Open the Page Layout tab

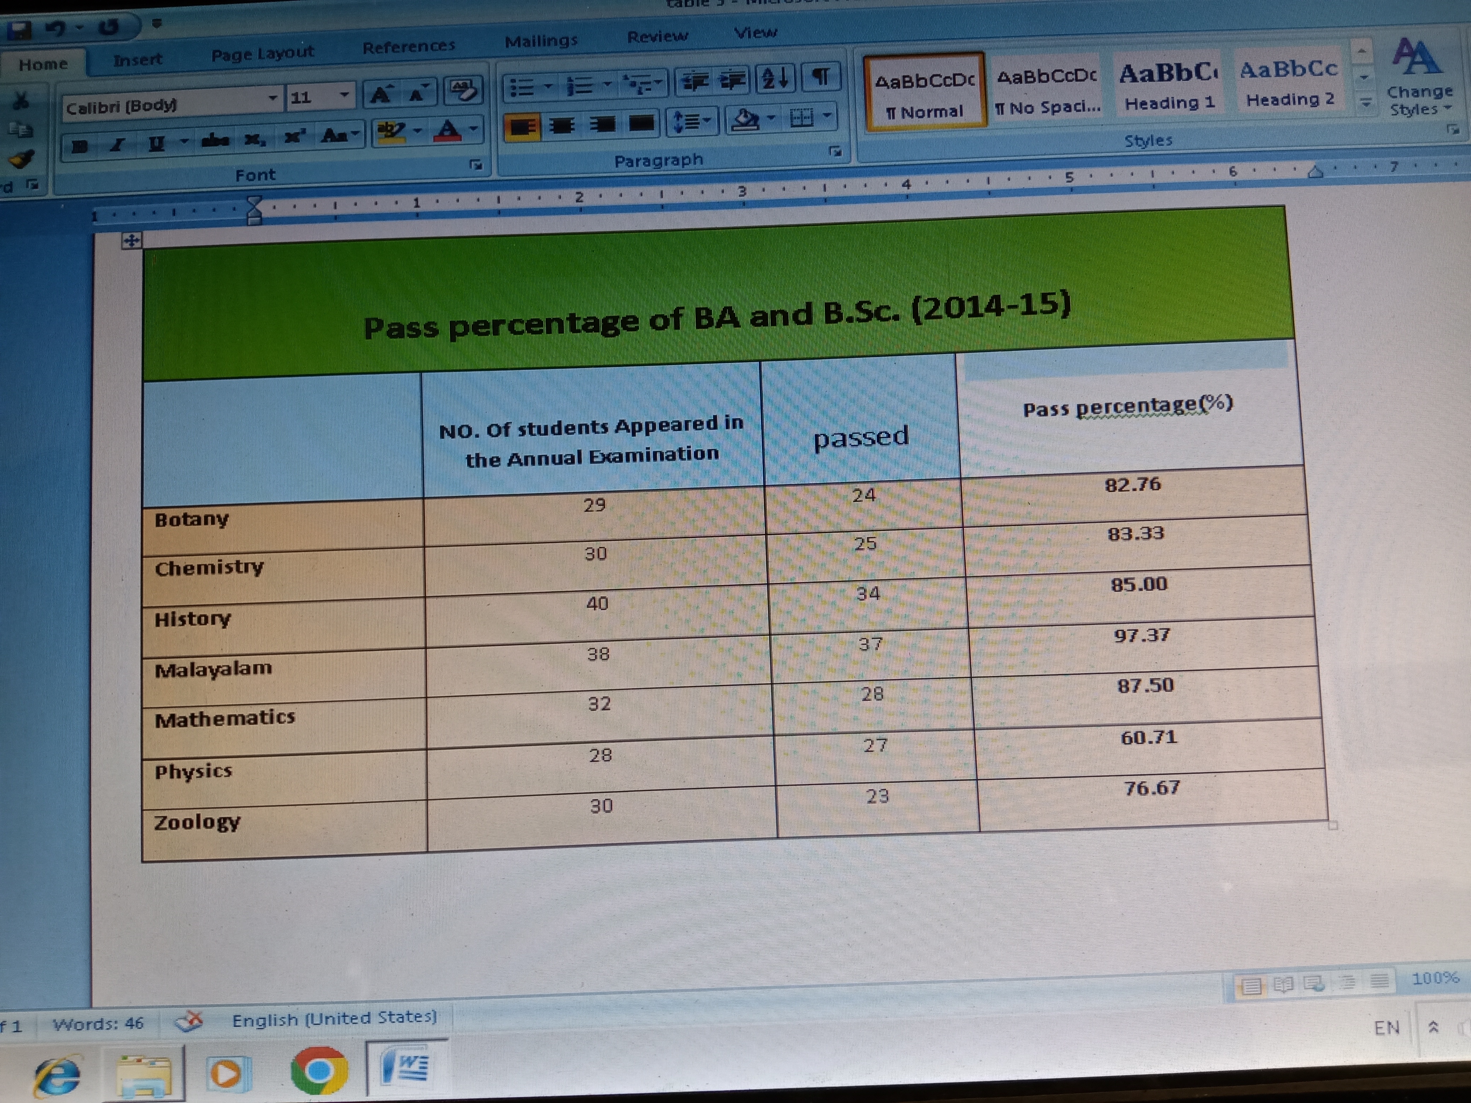coord(262,54)
